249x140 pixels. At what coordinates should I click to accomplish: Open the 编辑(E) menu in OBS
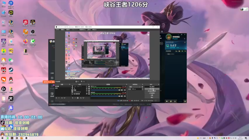click(63, 30)
